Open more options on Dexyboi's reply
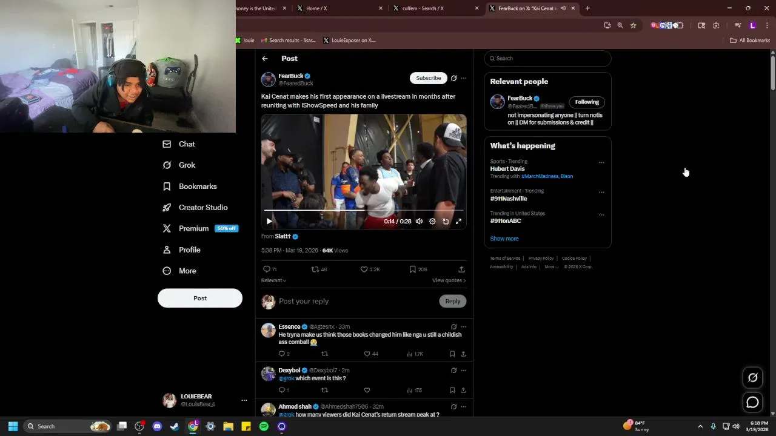776x436 pixels. pos(463,371)
